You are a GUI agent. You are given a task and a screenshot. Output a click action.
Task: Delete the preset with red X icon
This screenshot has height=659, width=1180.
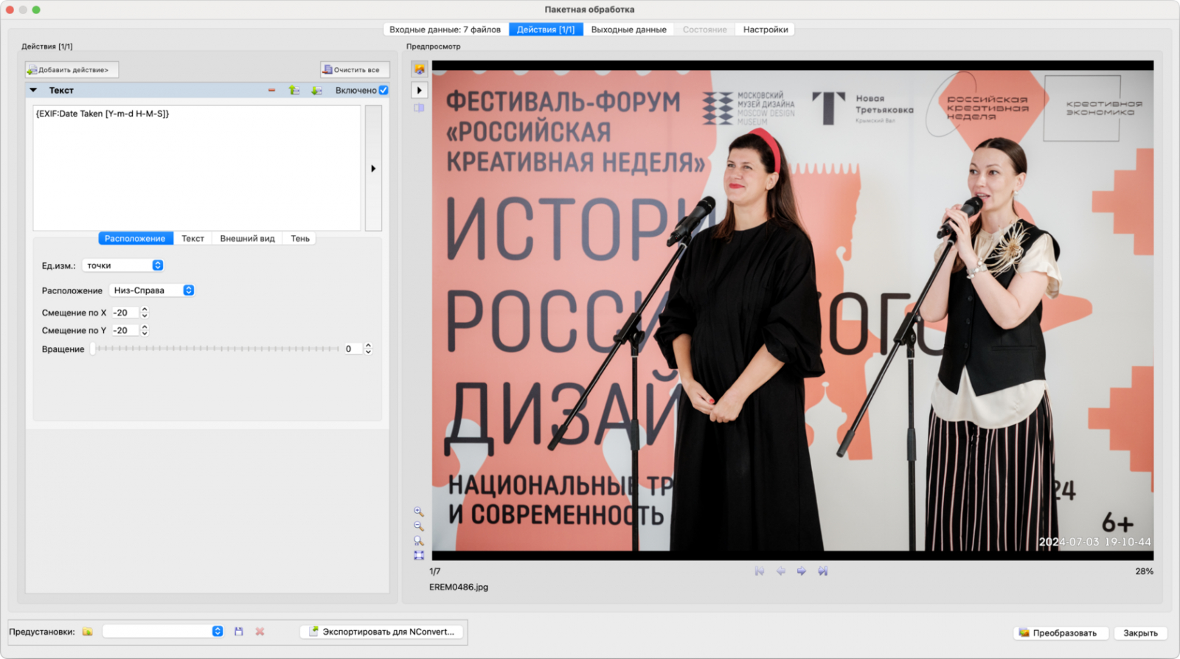pyautogui.click(x=260, y=632)
